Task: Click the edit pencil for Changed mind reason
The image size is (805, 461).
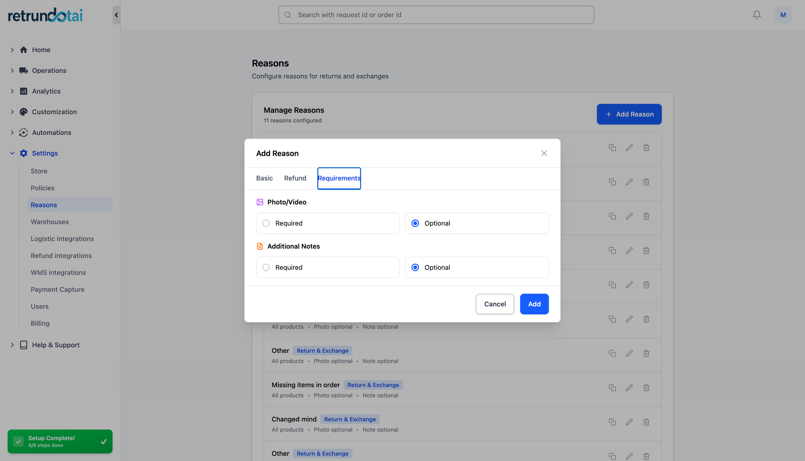Action: (629, 422)
